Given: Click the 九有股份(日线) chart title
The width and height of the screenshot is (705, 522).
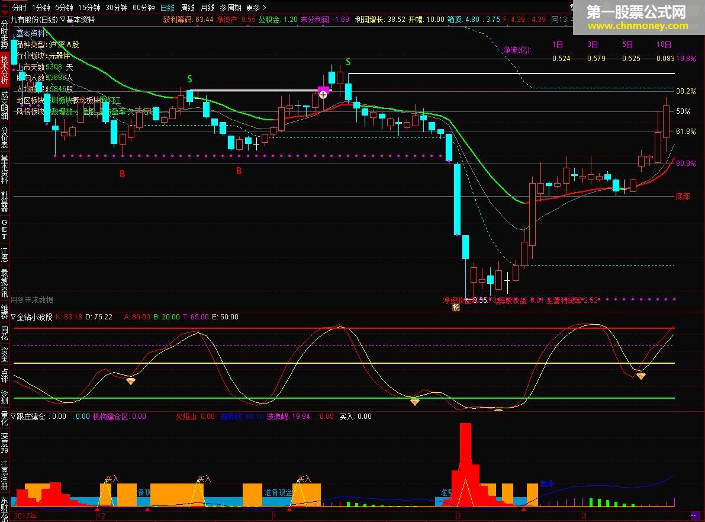Looking at the screenshot, I should coord(34,20).
